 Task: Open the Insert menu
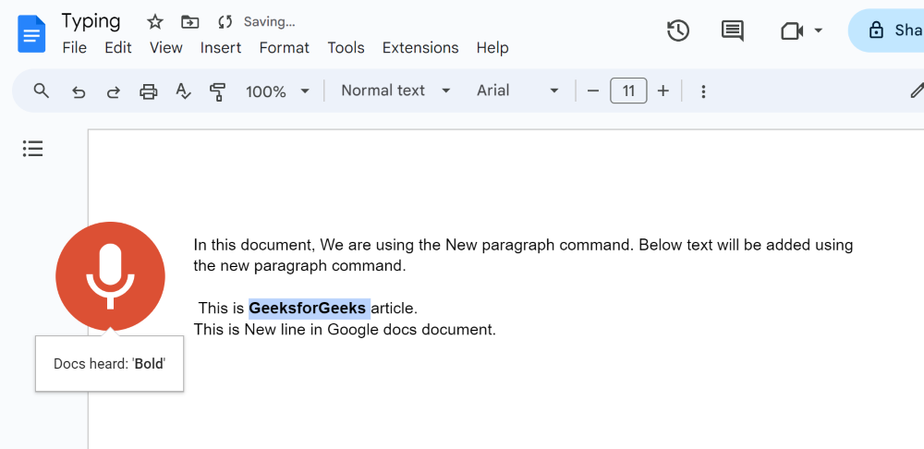[221, 48]
